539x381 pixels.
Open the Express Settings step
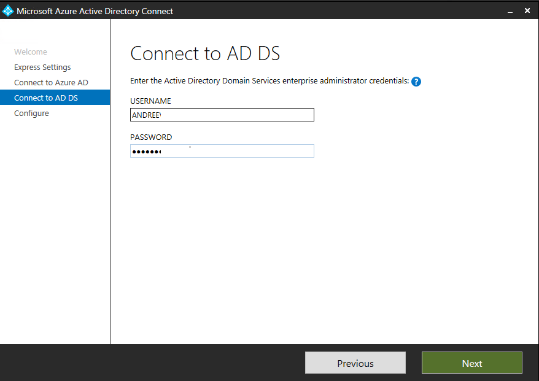coord(42,67)
